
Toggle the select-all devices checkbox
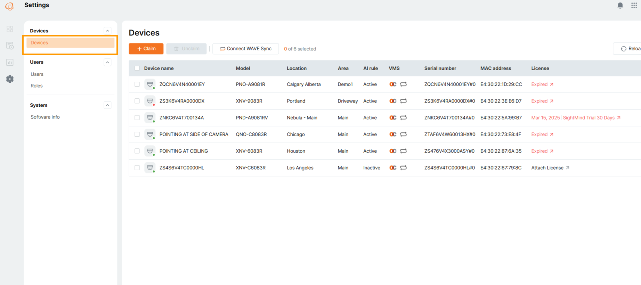click(x=137, y=68)
